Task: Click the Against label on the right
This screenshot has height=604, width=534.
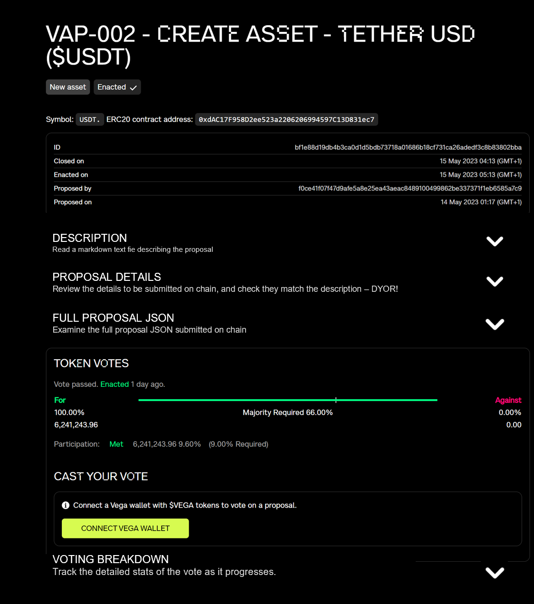Action: (508, 400)
